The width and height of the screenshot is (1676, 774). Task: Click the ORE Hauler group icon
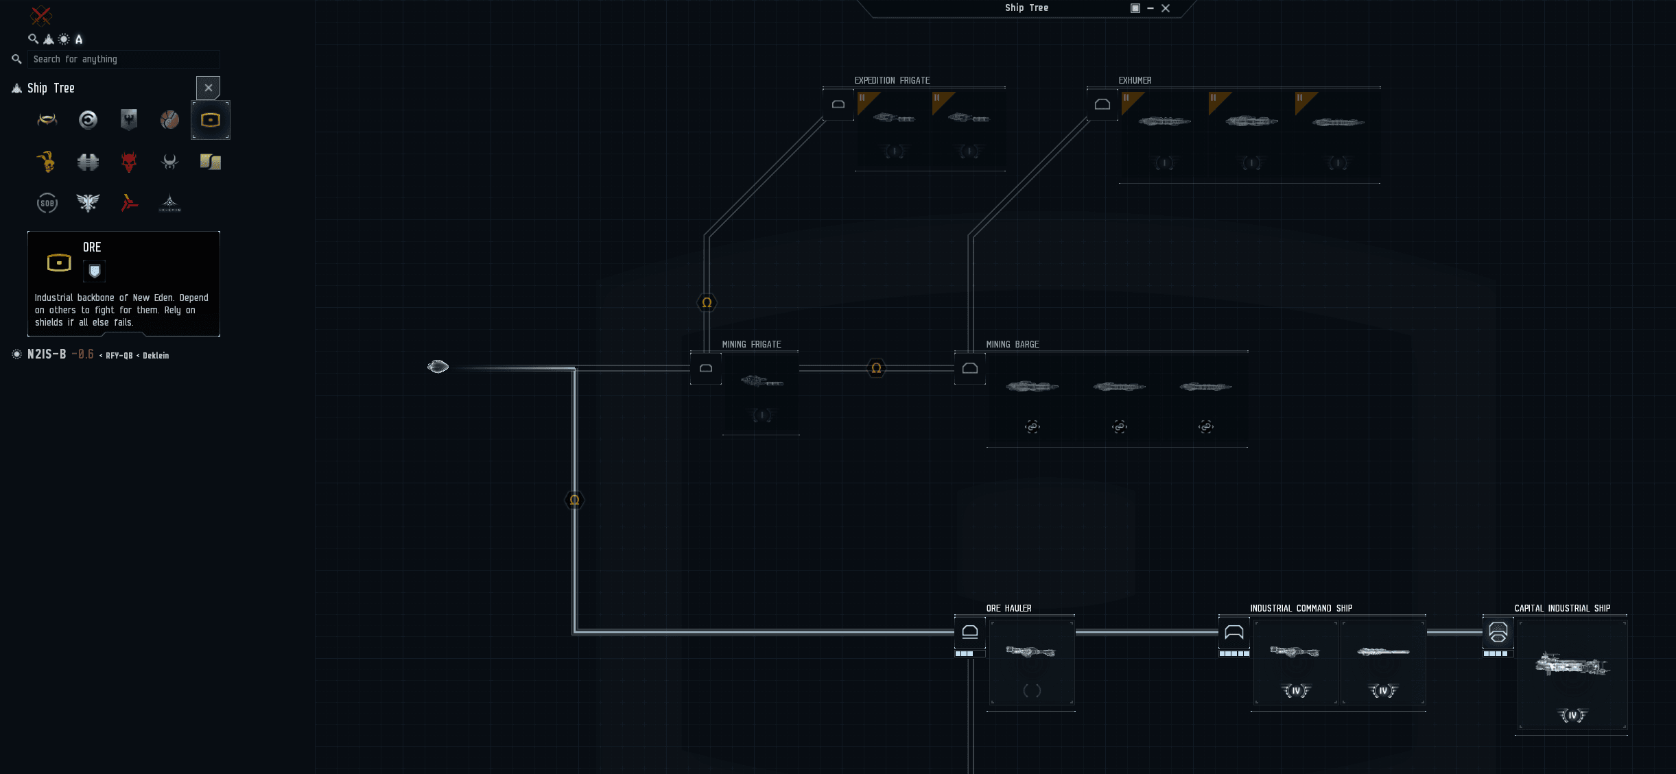tap(970, 632)
